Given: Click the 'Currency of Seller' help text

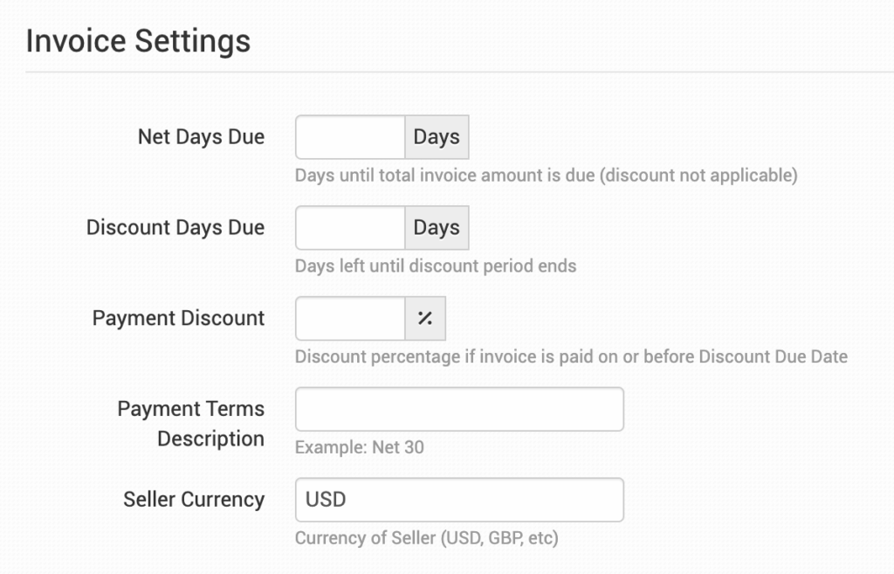Looking at the screenshot, I should coord(426,537).
